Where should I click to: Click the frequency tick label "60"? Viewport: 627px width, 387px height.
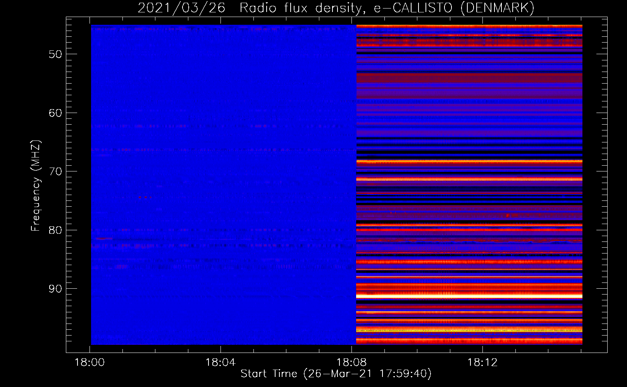[55, 113]
